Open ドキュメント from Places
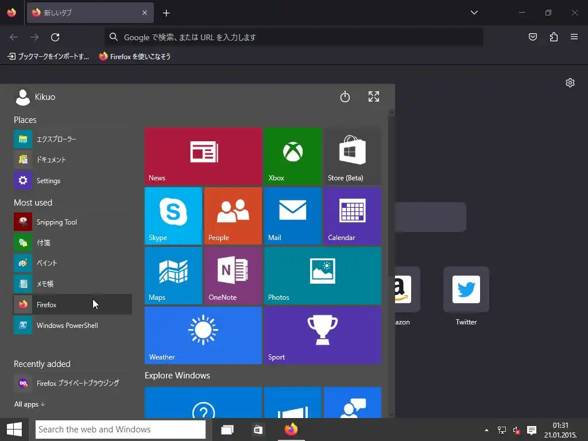The image size is (588, 441). tap(72, 160)
